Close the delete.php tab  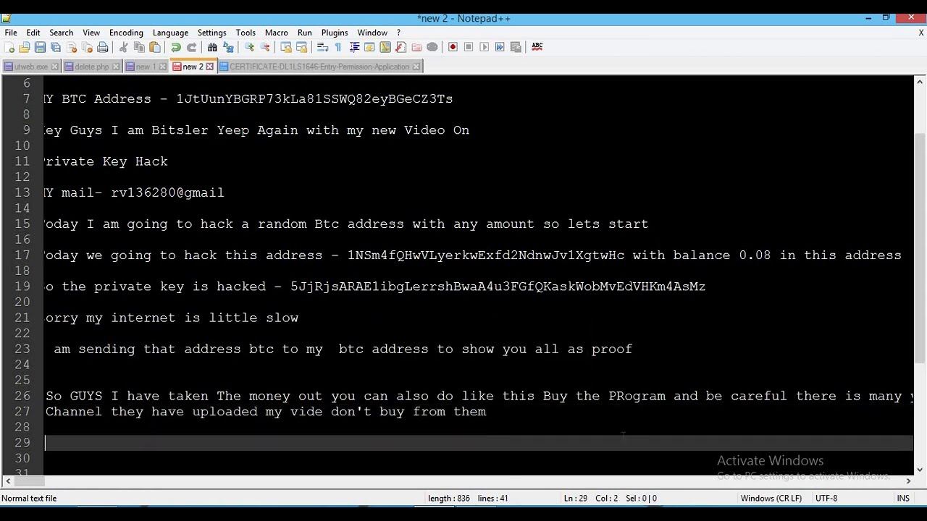(x=115, y=67)
